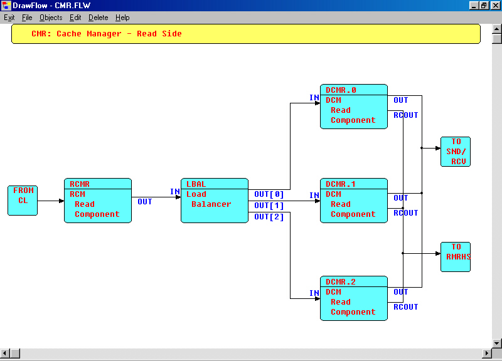502x361 pixels.
Task: Select the TO RMRHS destination block
Action: tap(456, 257)
